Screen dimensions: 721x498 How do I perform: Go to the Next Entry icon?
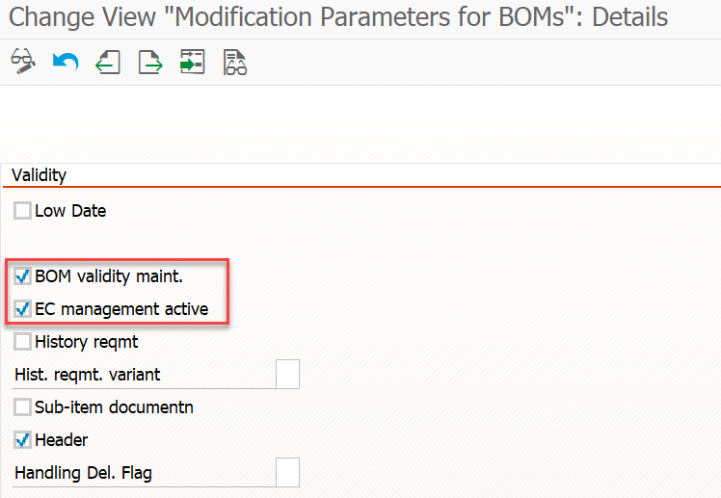pyautogui.click(x=150, y=62)
